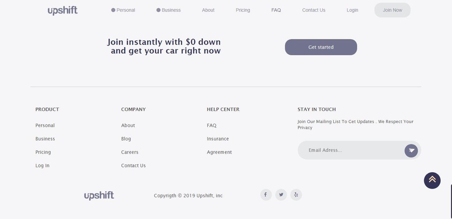Open Insurance link under Help Center

click(x=218, y=139)
